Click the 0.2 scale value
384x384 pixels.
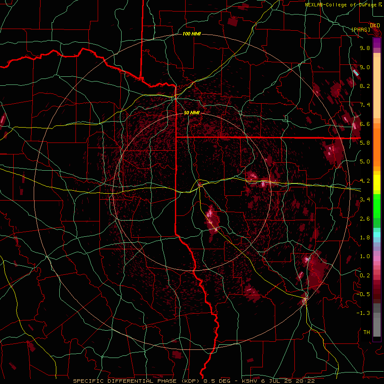coord(365,276)
